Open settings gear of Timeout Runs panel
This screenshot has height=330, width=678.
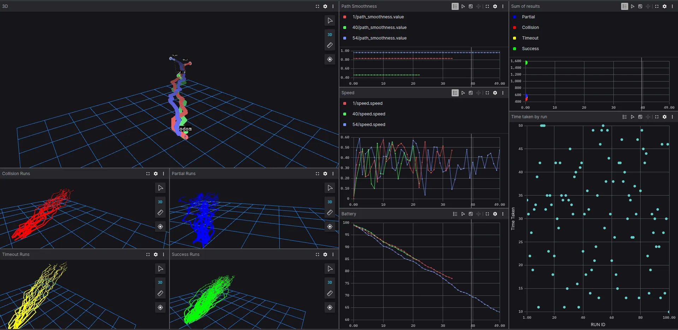click(156, 254)
